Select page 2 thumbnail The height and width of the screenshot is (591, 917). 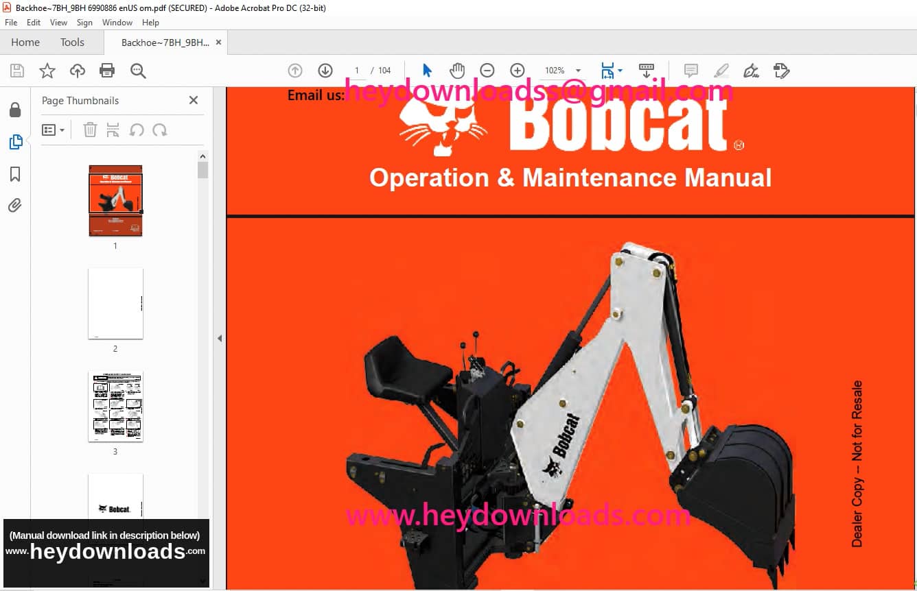pos(115,304)
